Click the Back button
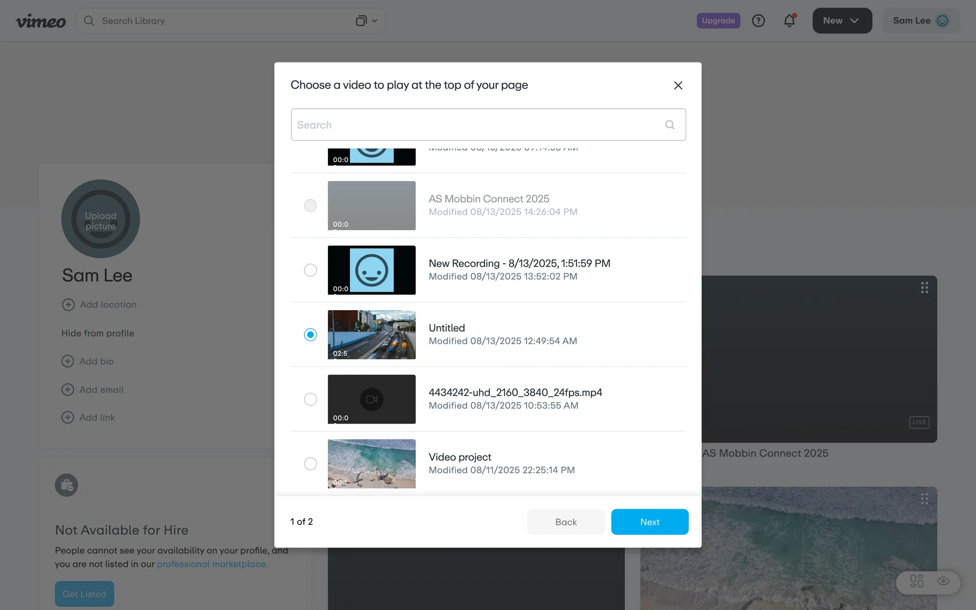This screenshot has height=610, width=976. pos(565,522)
